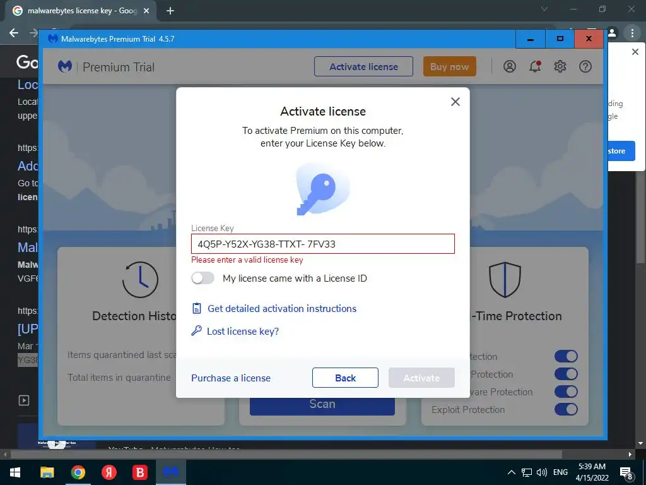Viewport: 646px width, 485px height.
Task: Open the network status tray icon
Action: [x=527, y=472]
